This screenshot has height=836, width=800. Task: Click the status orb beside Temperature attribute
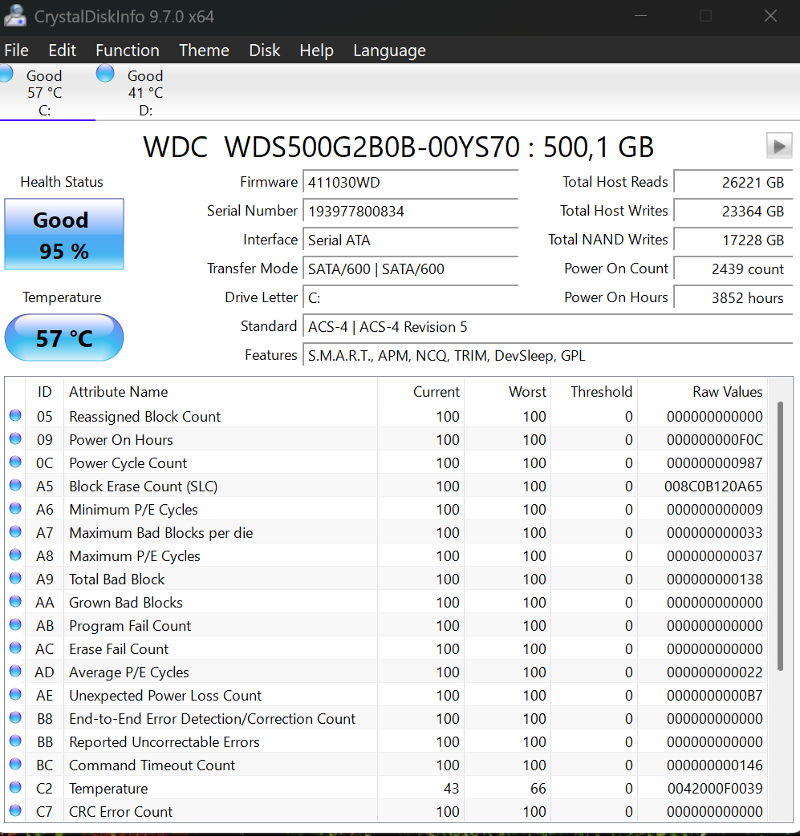pos(15,788)
